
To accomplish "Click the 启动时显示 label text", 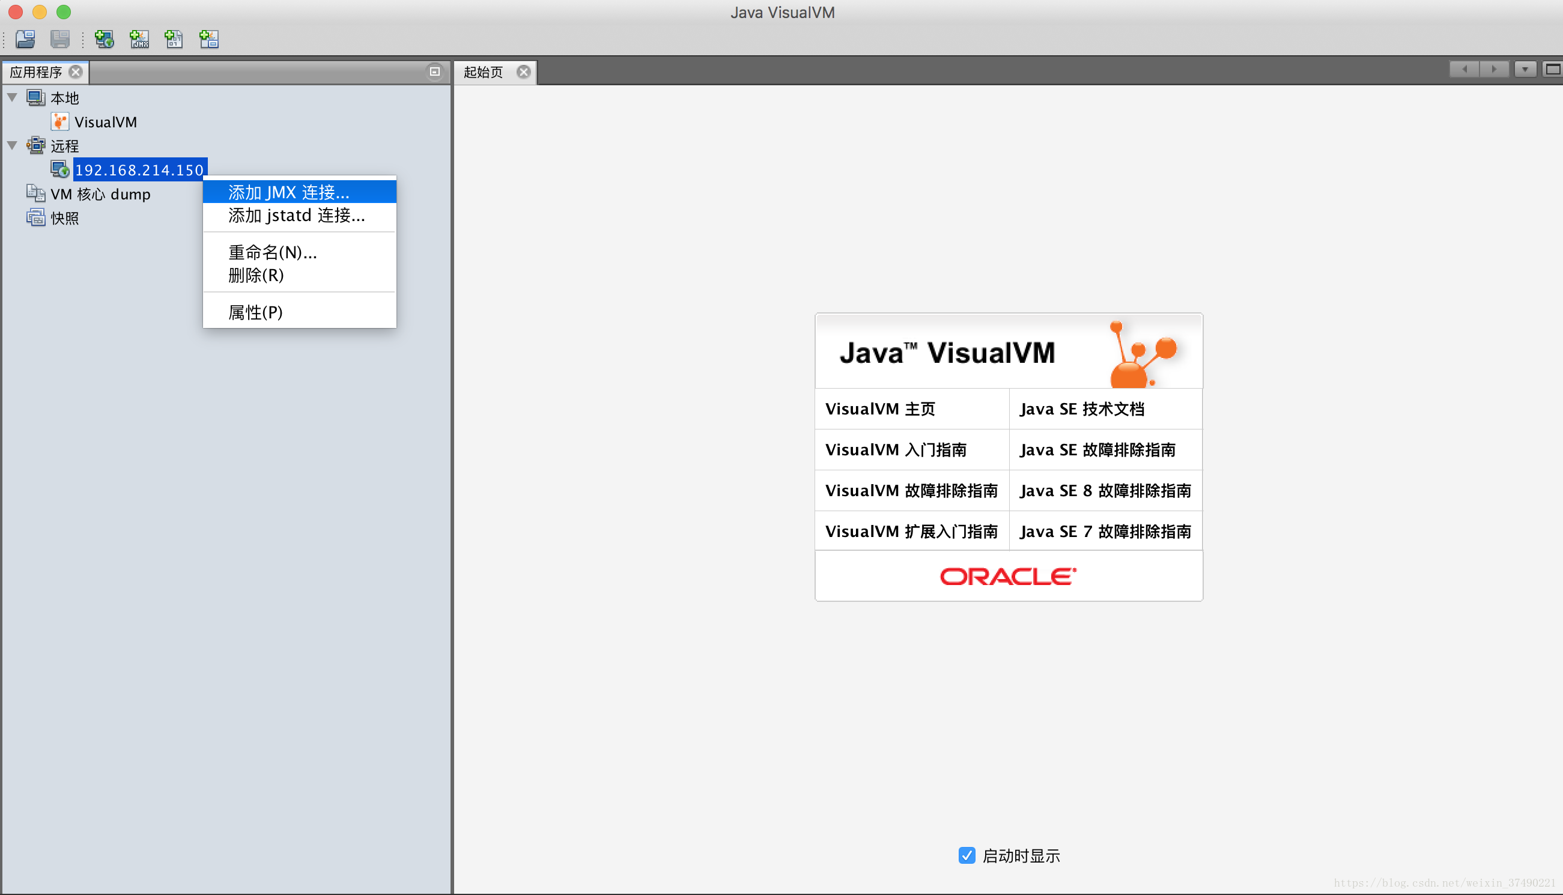I will click(x=1022, y=856).
